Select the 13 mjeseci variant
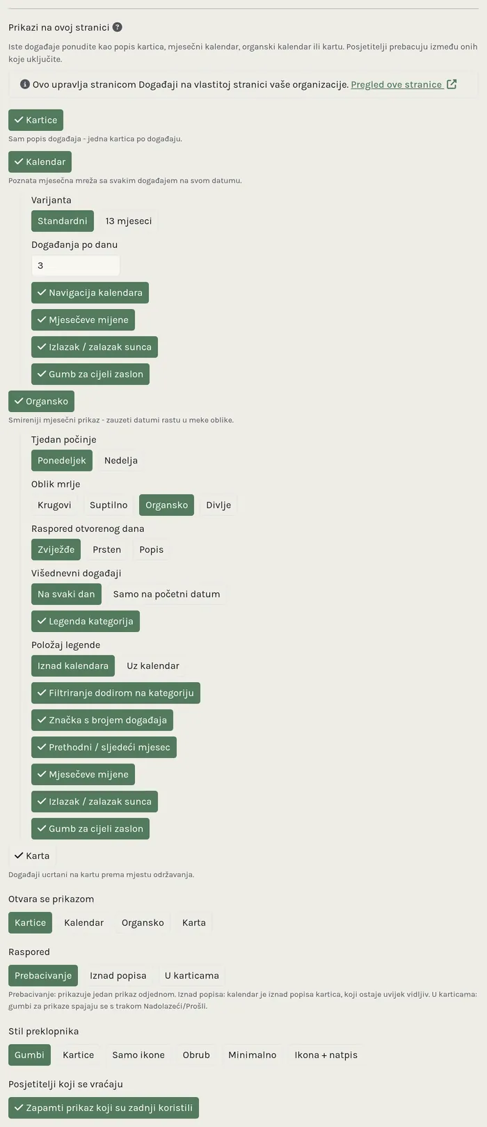487x1127 pixels. 129,221
